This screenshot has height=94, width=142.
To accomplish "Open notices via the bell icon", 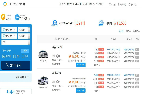I will [x=130, y=5].
